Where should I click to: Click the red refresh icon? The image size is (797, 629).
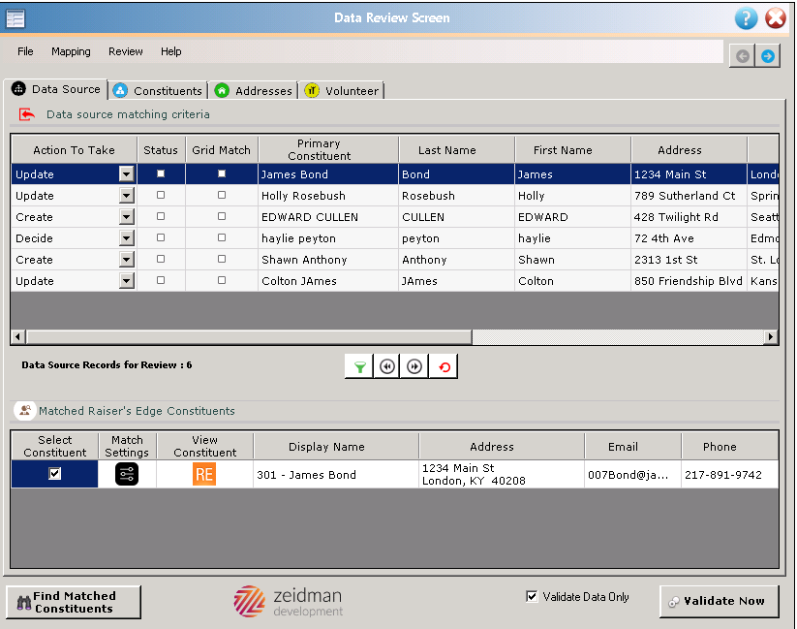pos(444,367)
